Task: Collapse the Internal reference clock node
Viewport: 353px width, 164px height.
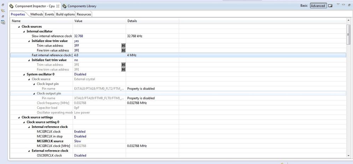Action: click(29, 127)
